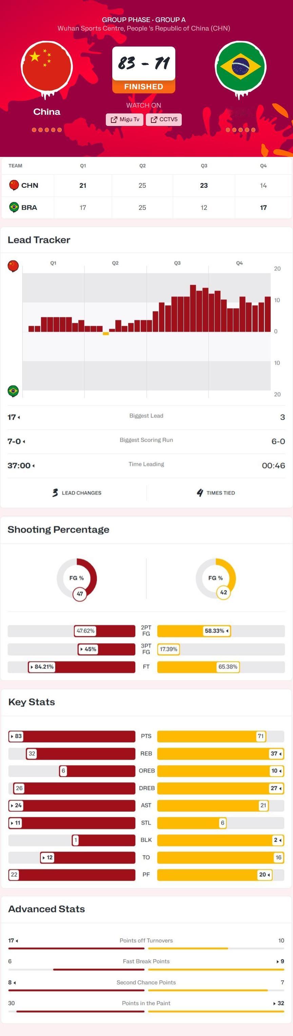Open the CCTV5 watch link

163,120
